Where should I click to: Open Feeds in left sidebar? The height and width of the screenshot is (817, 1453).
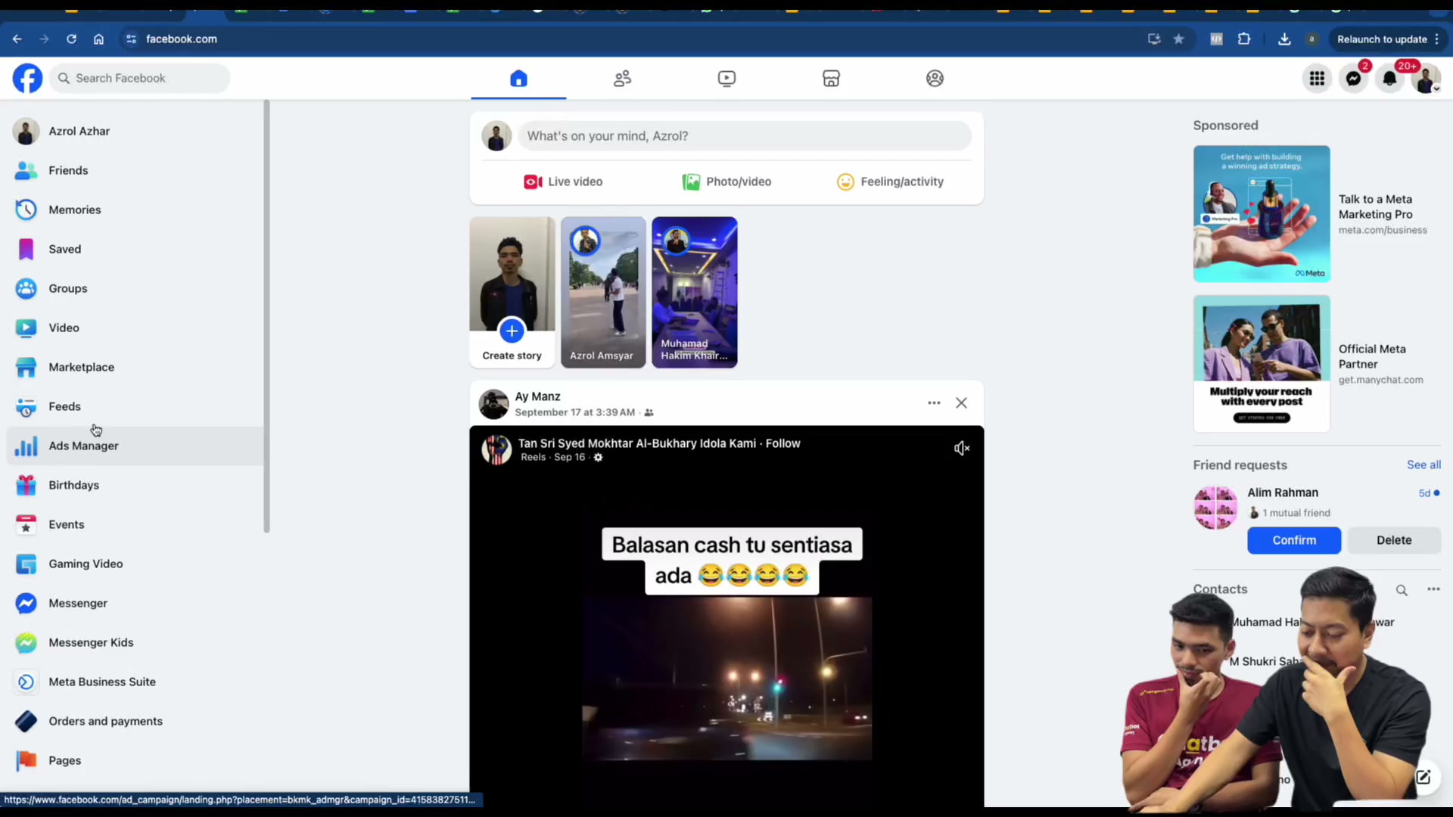pos(135,406)
